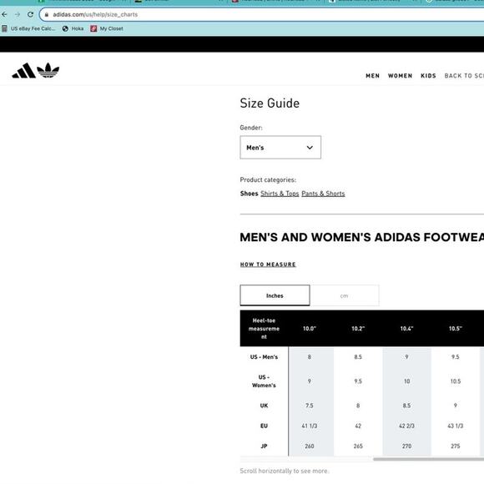Click the EU size 43 1/3 cell

(456, 426)
